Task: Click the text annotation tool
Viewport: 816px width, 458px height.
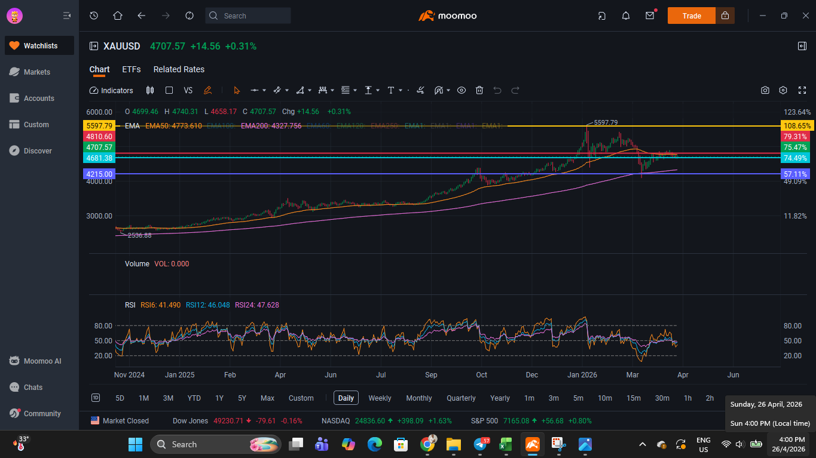Action: 392,90
